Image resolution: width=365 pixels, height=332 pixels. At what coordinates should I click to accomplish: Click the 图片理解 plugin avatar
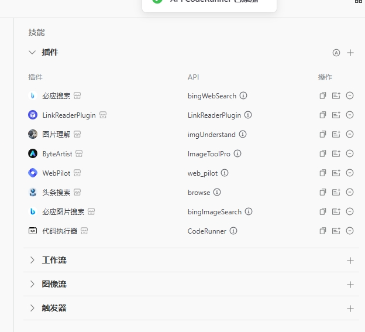click(x=33, y=134)
